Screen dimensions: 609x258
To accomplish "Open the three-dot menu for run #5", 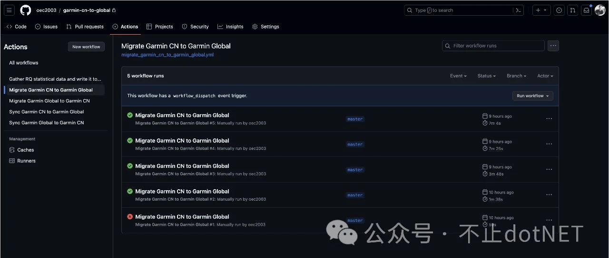I will [x=549, y=119].
